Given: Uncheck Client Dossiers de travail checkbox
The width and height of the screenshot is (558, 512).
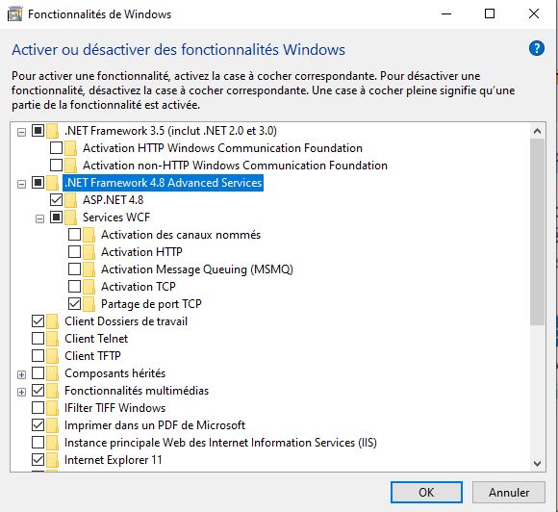Looking at the screenshot, I should point(38,321).
